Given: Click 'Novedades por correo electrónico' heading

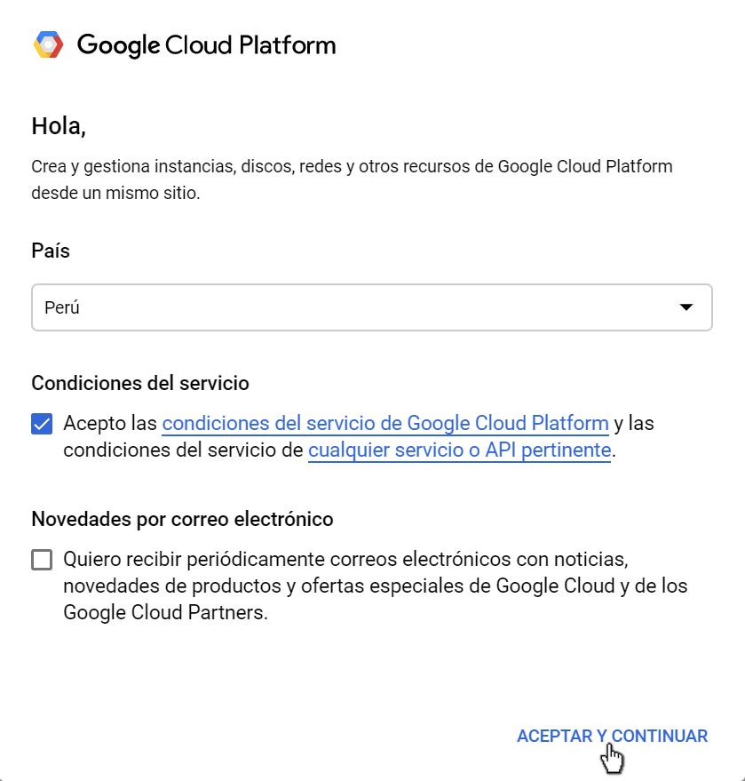Looking at the screenshot, I should [182, 519].
